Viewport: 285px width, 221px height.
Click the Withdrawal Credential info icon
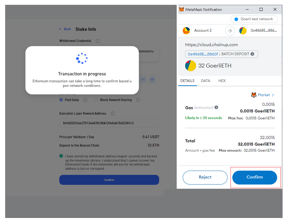(98, 41)
